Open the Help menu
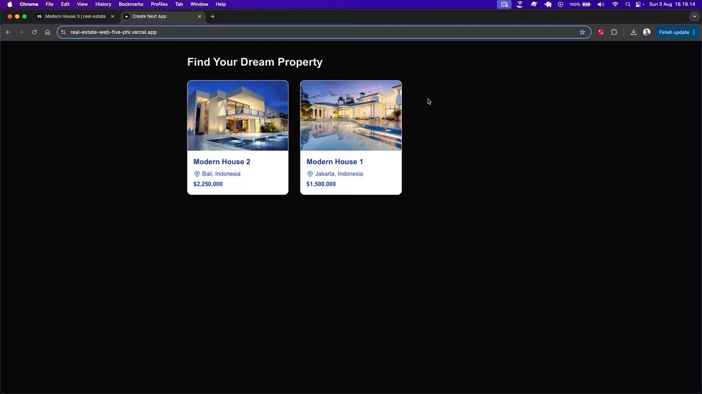 [x=220, y=4]
